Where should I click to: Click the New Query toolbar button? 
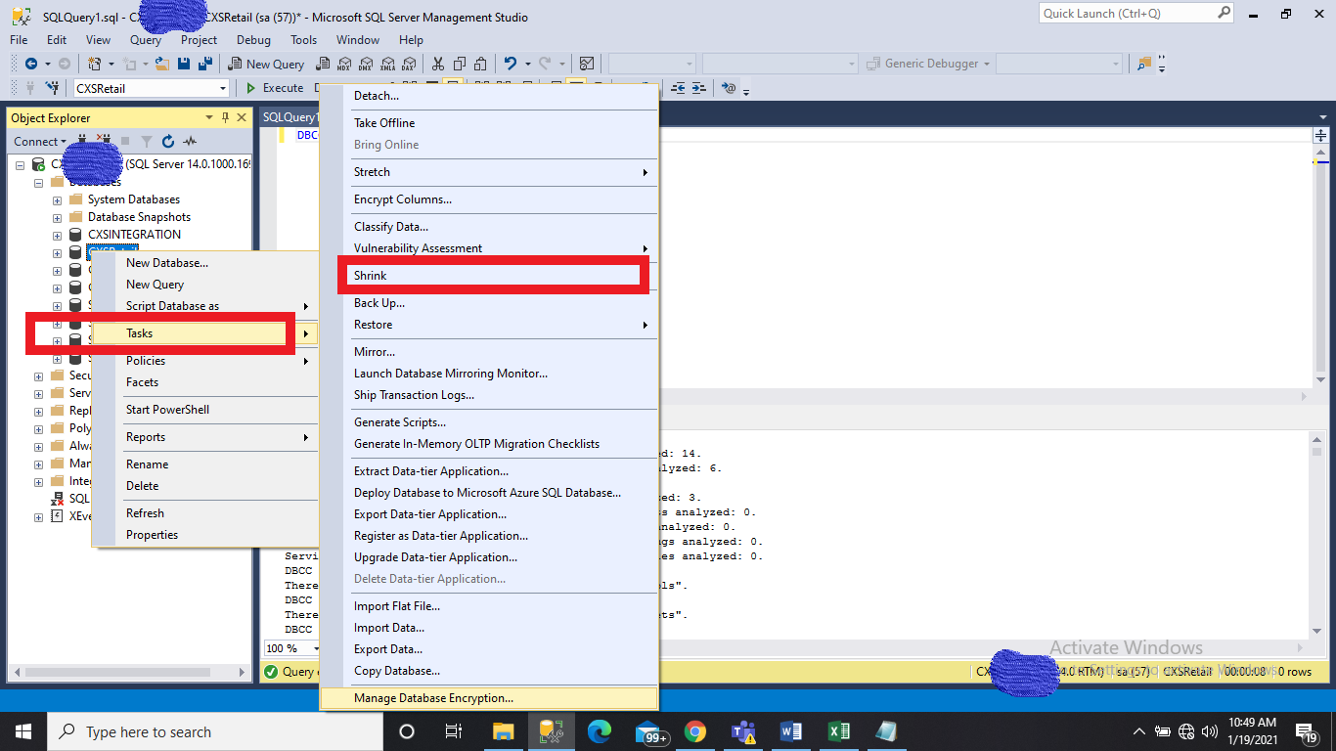(x=267, y=64)
